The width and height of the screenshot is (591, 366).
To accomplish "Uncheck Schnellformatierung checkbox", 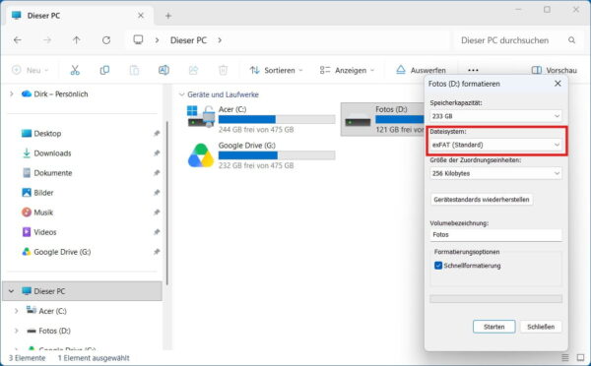I will pyautogui.click(x=438, y=266).
